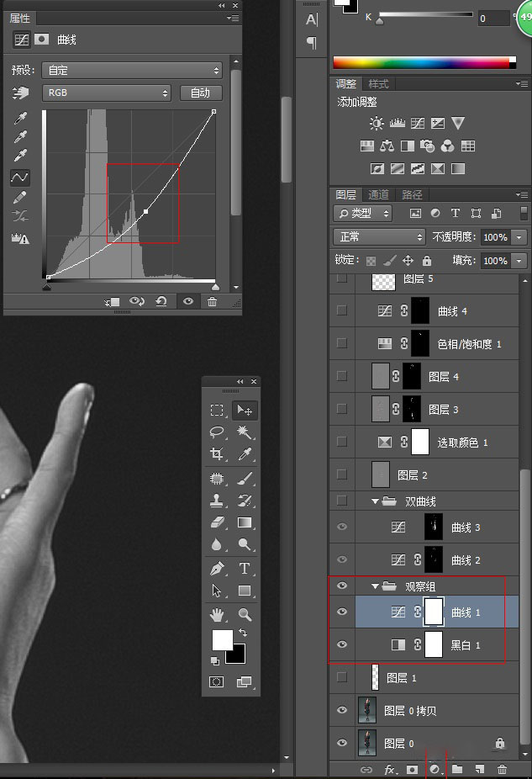Add a Black & White adjustment
This screenshot has width=532, height=779.
(x=408, y=146)
